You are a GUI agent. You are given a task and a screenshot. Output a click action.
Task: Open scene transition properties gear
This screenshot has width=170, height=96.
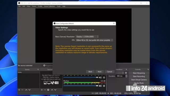(x=126, y=73)
